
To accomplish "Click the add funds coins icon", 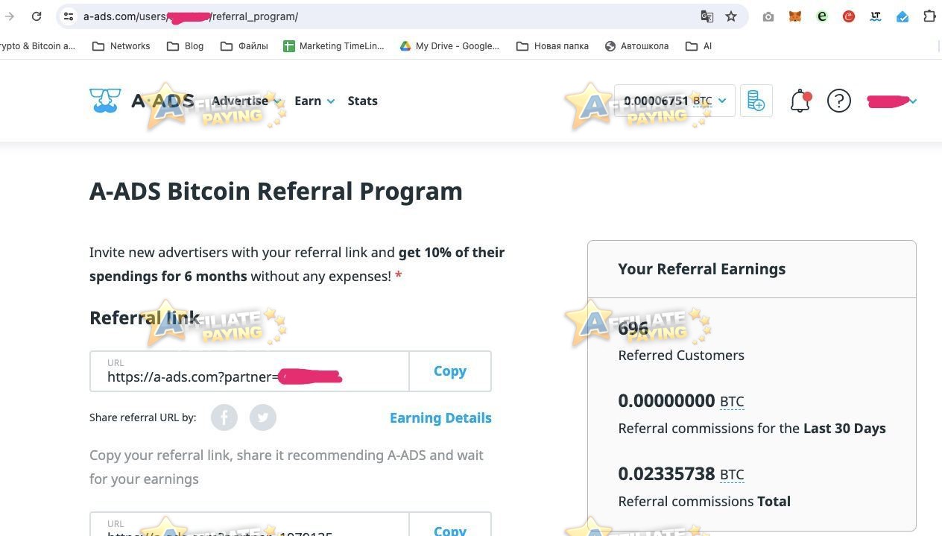I will pos(756,101).
